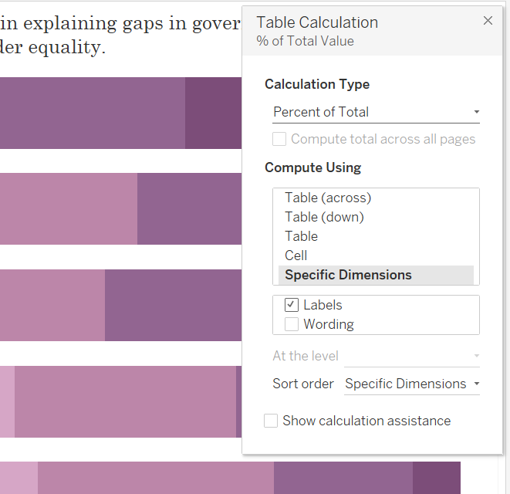Select Table (down) compute option
Viewport: 510px width, 494px height.
point(324,217)
